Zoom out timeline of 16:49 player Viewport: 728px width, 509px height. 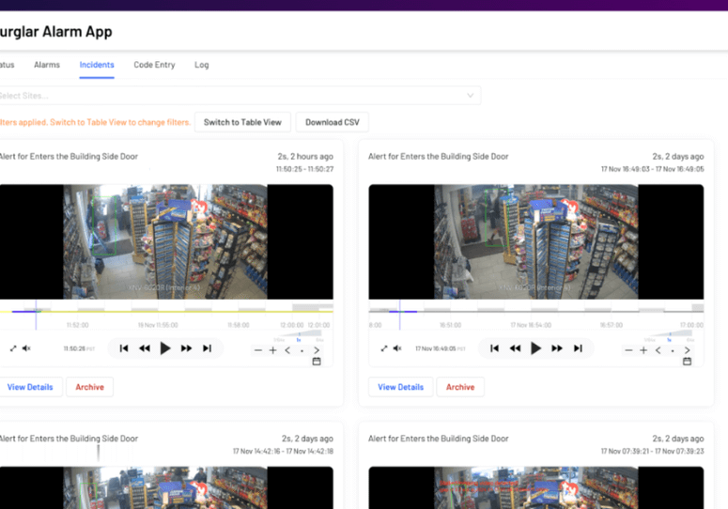[x=628, y=350]
